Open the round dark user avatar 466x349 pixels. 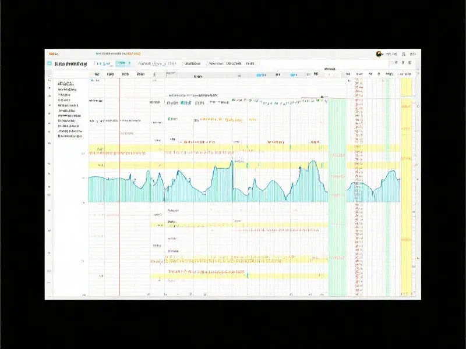(x=379, y=54)
